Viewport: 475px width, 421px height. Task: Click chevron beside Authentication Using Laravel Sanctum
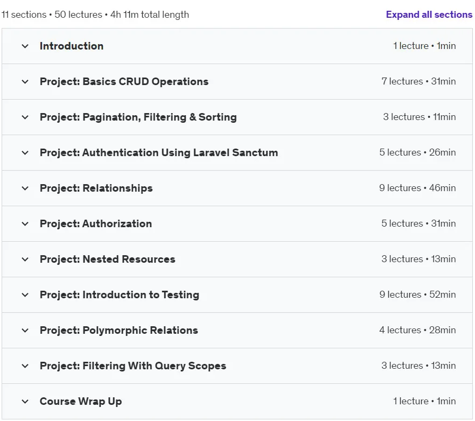click(x=25, y=153)
